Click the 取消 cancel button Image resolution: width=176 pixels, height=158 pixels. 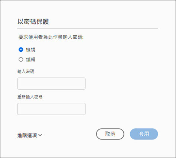click(x=110, y=134)
